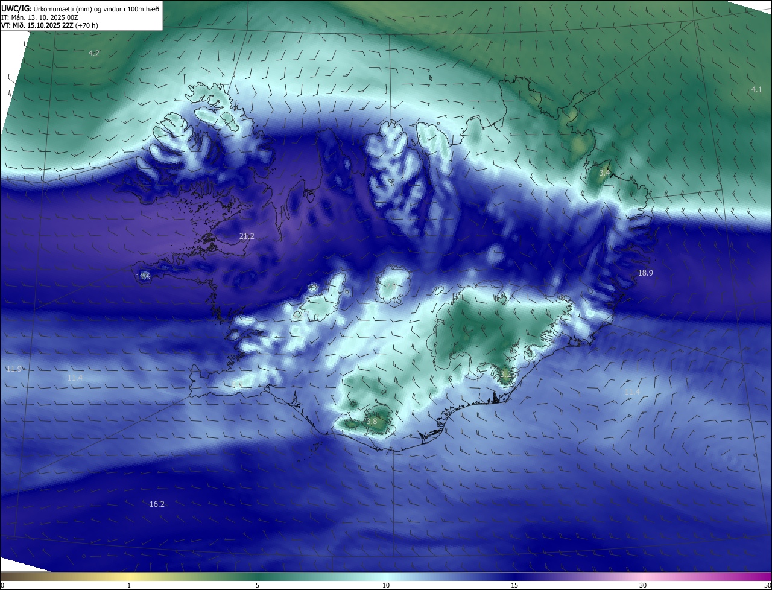772x590 pixels.
Task: Click the 11.9 label at the western peninsula tip
Action: (143, 276)
